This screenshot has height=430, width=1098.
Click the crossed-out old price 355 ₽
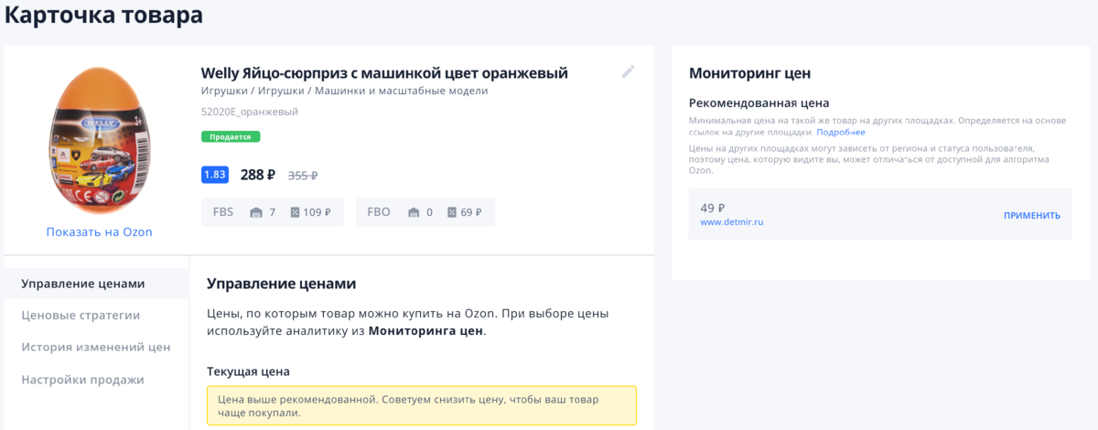303,176
